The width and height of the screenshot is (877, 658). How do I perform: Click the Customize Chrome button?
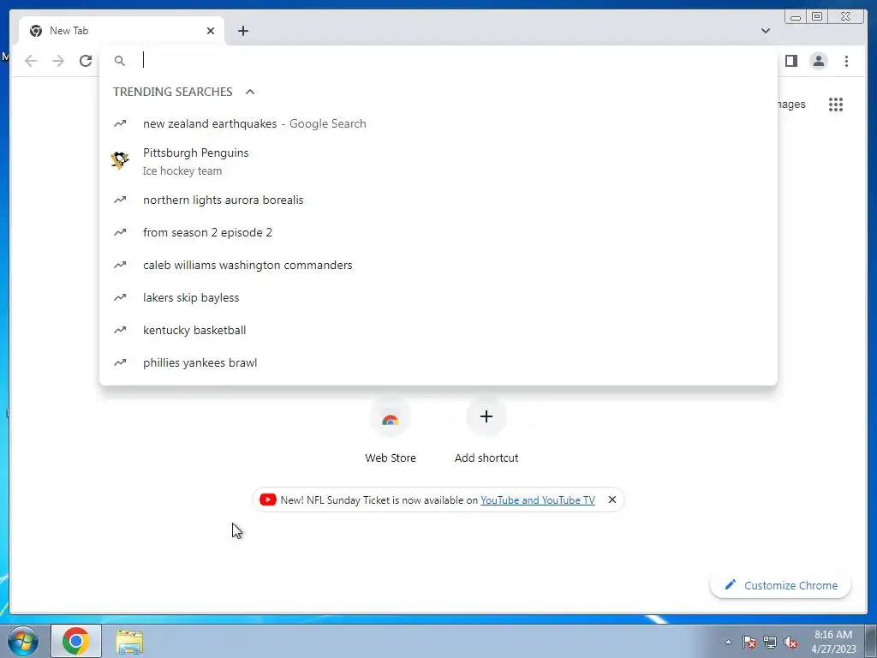[780, 585]
